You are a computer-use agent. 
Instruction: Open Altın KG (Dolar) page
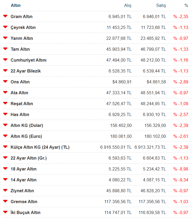point(27,125)
